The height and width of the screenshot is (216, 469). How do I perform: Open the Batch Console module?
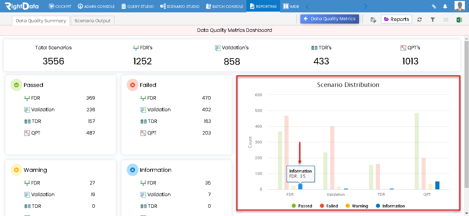coord(224,6)
